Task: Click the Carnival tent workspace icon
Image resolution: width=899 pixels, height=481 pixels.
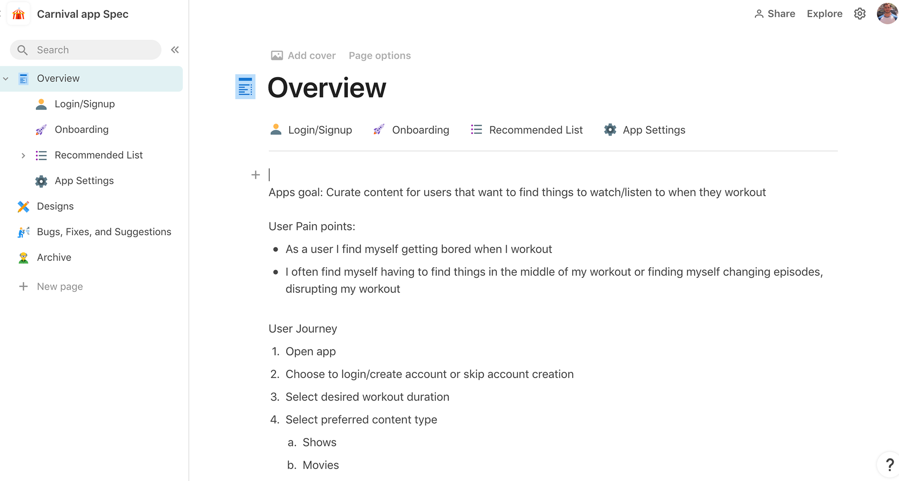Action: click(19, 14)
